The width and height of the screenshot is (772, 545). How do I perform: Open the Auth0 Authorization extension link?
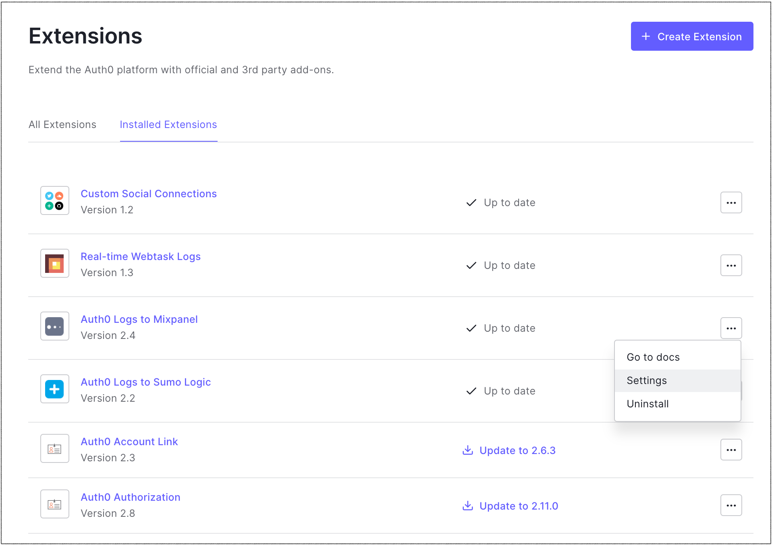tap(131, 497)
